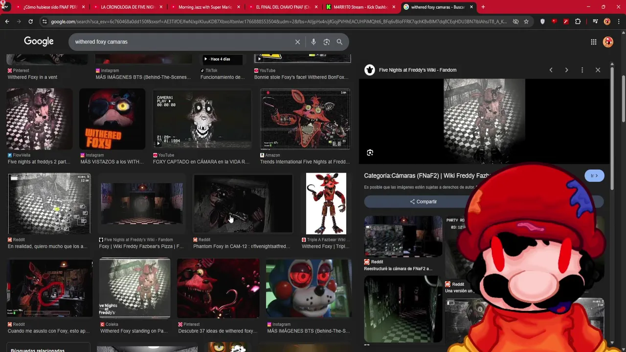Viewport: 626px width, 352px height.
Task: Open the 'Five Nights at Freddy's Wiki - Fandom' source link
Action: [x=417, y=70]
